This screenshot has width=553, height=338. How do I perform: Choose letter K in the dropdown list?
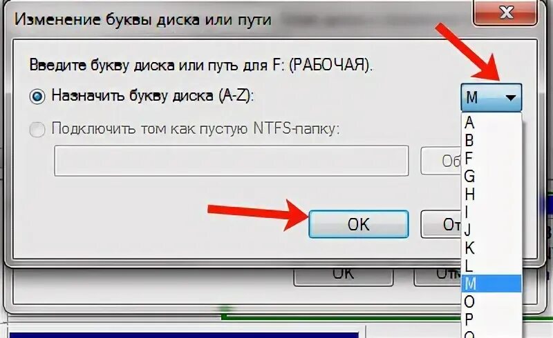(x=491, y=248)
